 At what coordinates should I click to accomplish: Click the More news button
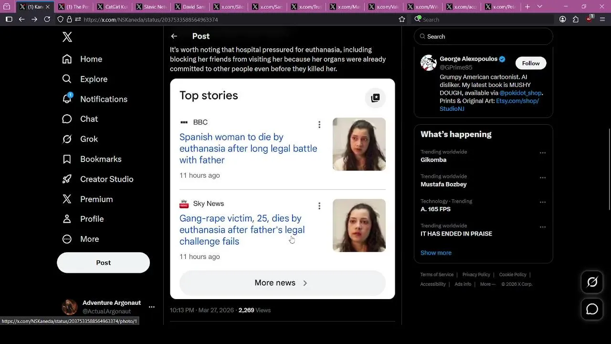(x=282, y=283)
